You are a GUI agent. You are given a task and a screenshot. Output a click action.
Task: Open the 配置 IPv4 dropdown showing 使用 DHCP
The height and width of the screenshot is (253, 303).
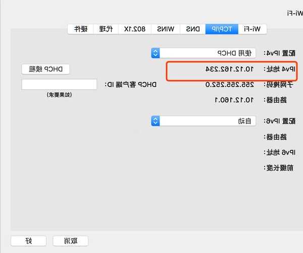(204, 53)
